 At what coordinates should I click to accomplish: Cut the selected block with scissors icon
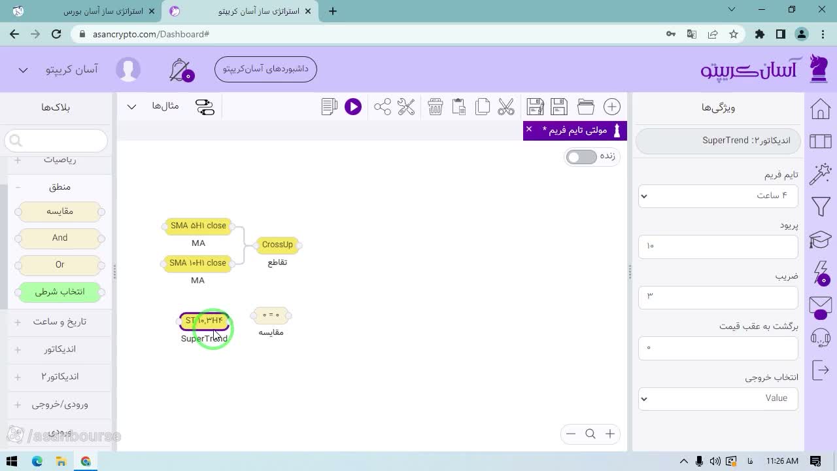click(506, 107)
